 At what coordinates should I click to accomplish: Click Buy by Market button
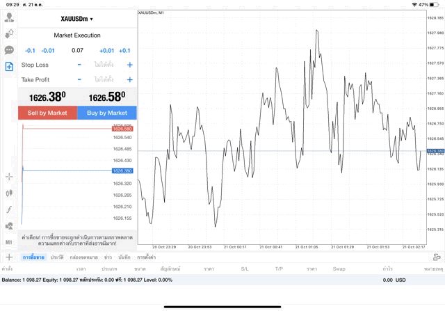107,113
